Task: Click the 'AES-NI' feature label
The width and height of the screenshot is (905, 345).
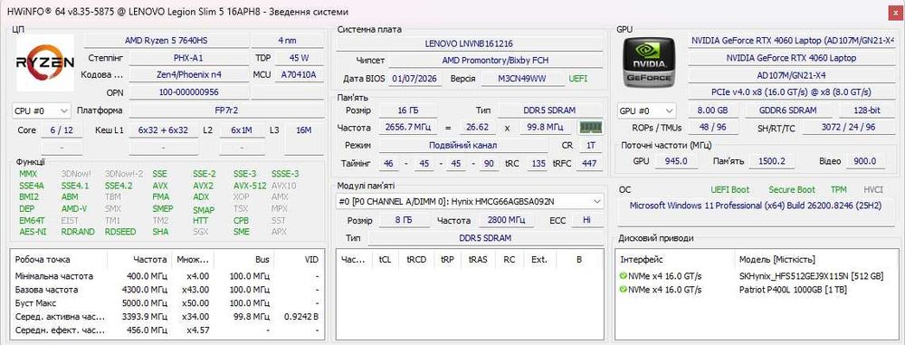Action: coord(33,232)
